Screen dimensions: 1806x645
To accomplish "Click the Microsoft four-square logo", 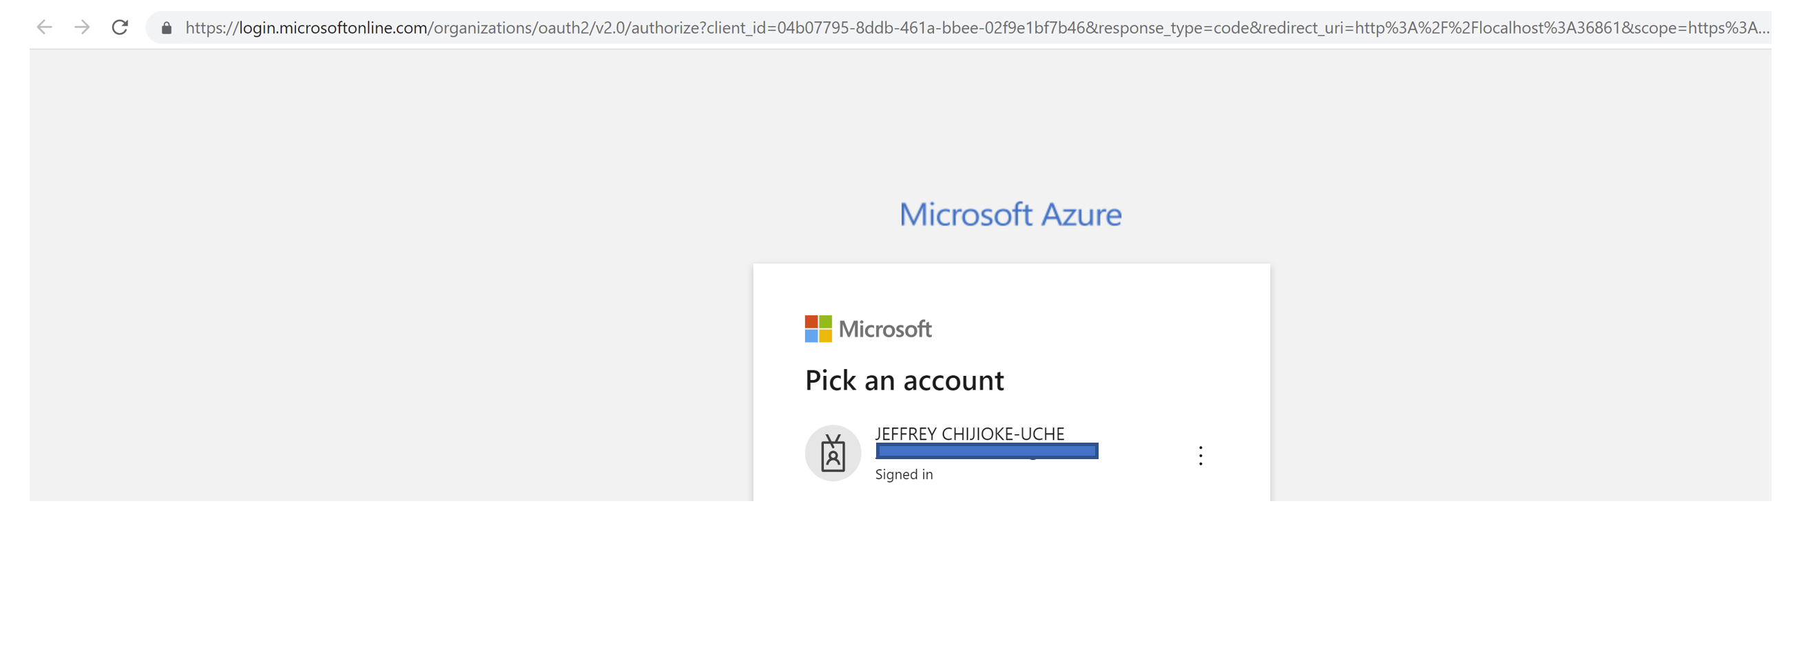I will (818, 328).
